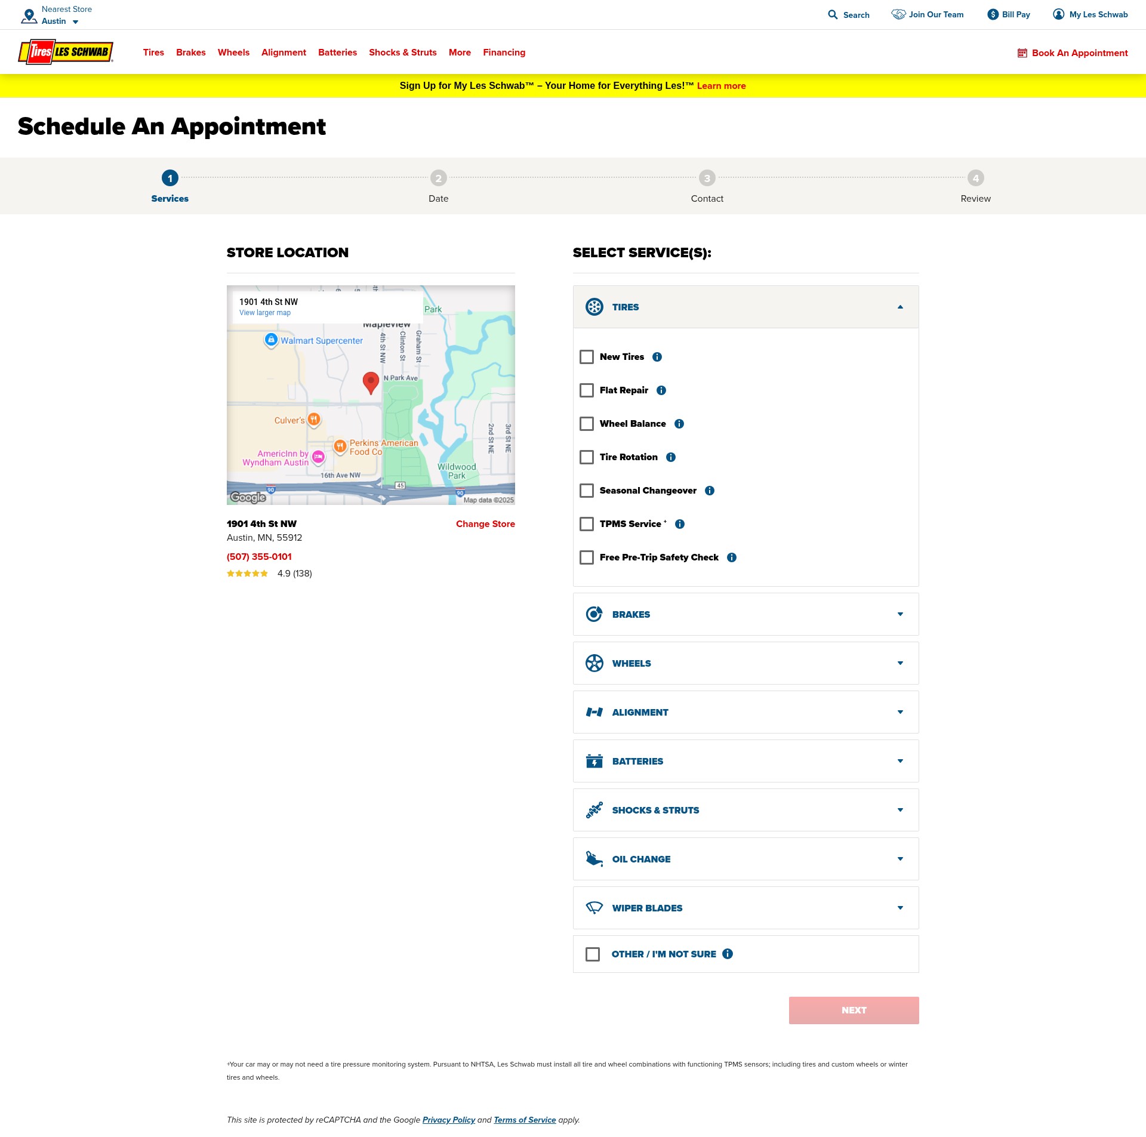Click the Les Schwab Tires logo
This screenshot has height=1137, width=1146.
66,52
